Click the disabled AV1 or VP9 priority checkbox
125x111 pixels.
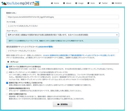coord(7,72)
